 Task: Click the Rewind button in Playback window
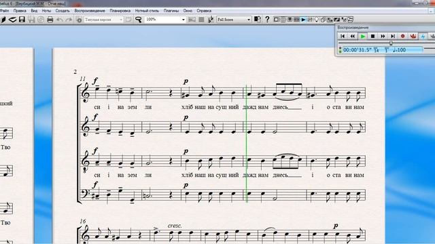click(x=353, y=36)
